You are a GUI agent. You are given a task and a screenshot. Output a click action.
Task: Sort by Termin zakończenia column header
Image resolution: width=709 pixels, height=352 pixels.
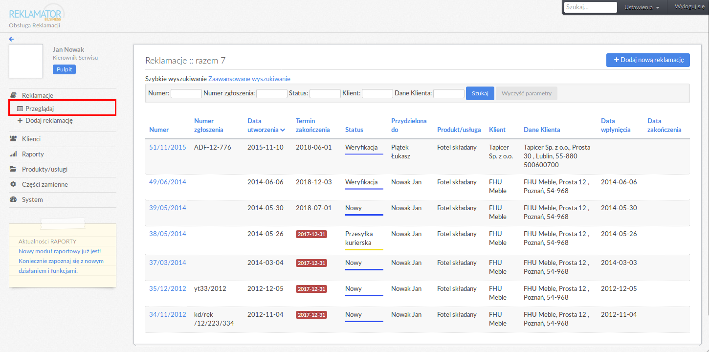(313, 125)
